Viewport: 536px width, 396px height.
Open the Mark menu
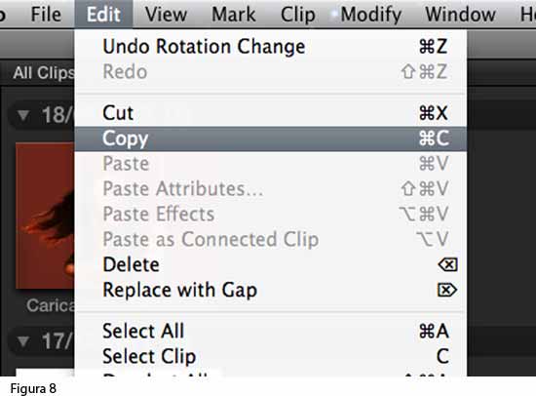[x=234, y=15]
